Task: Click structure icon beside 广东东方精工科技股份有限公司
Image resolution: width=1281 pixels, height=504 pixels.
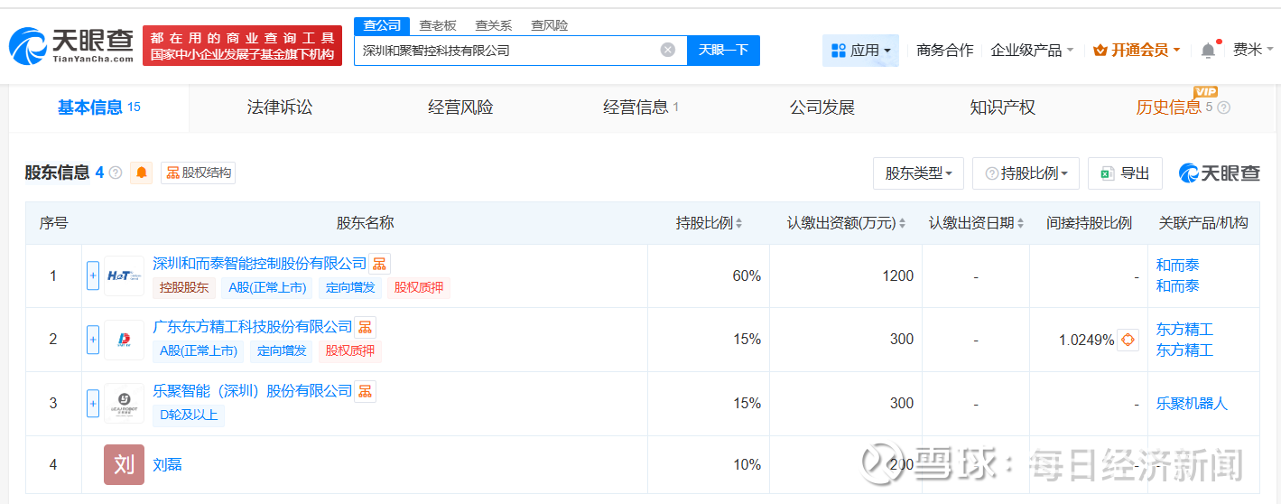Action: click(x=365, y=327)
